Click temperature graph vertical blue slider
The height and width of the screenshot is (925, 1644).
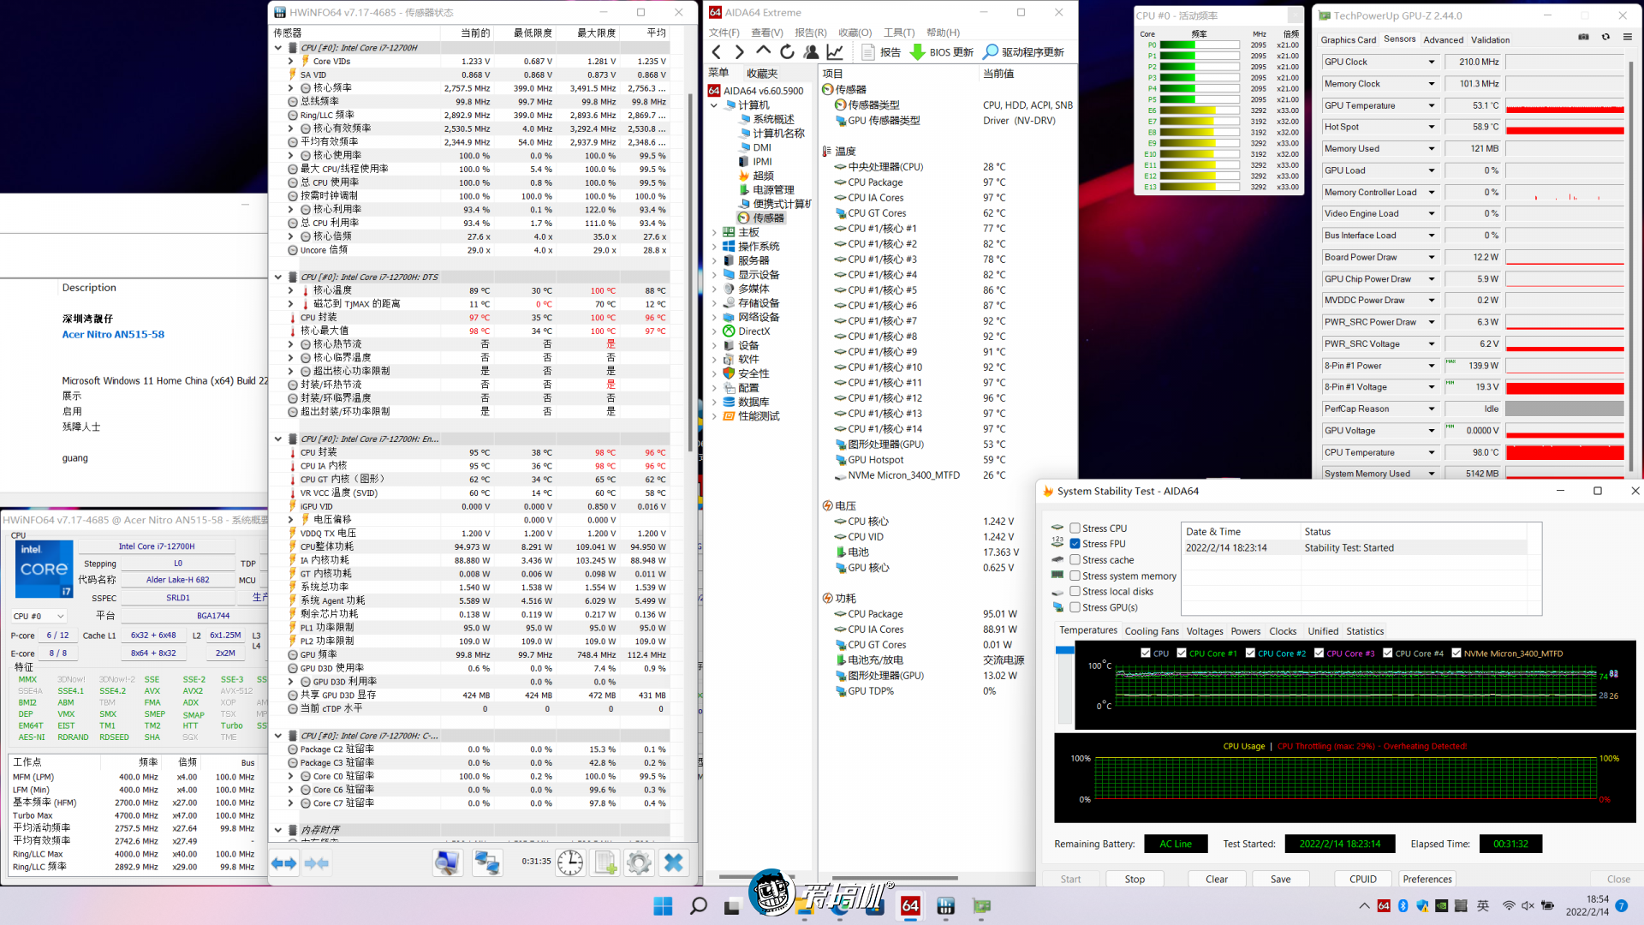pyautogui.click(x=1064, y=651)
